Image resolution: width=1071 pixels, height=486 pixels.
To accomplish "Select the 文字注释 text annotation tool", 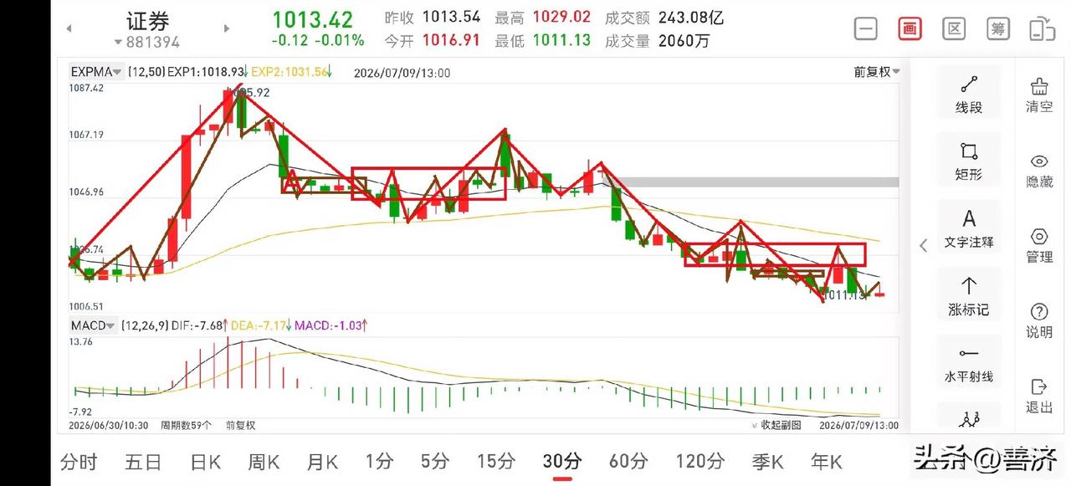I will pos(969,228).
